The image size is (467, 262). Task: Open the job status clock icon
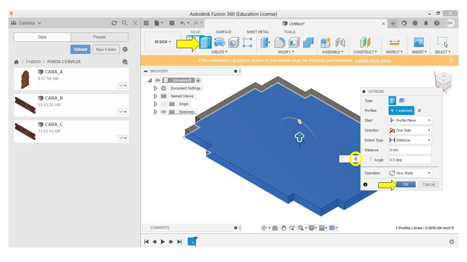[415, 23]
